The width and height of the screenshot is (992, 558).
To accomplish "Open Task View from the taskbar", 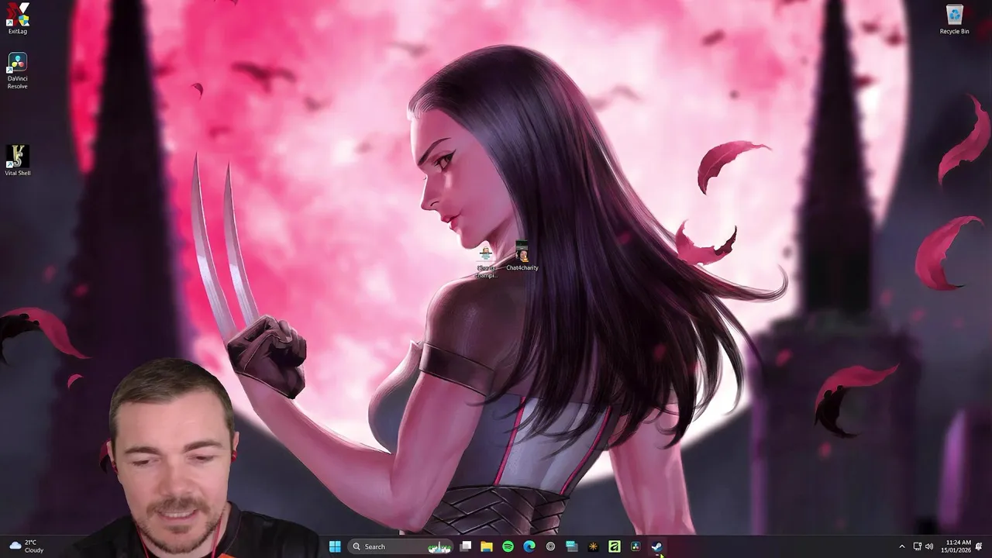I will point(466,546).
